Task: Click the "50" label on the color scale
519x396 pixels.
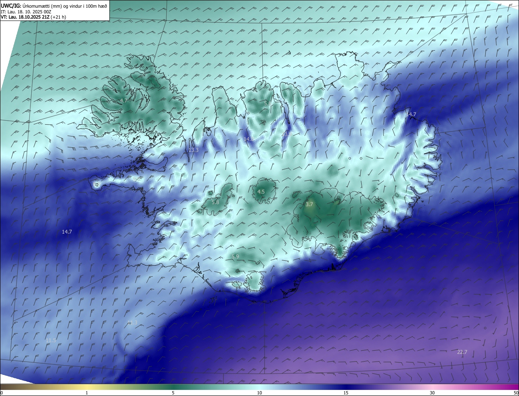Action: pyautogui.click(x=516, y=393)
